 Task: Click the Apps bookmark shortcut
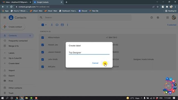pos(5,11)
